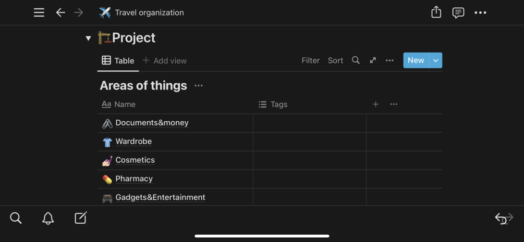Open the dropdown arrow beside New
The height and width of the screenshot is (242, 524).
point(435,60)
